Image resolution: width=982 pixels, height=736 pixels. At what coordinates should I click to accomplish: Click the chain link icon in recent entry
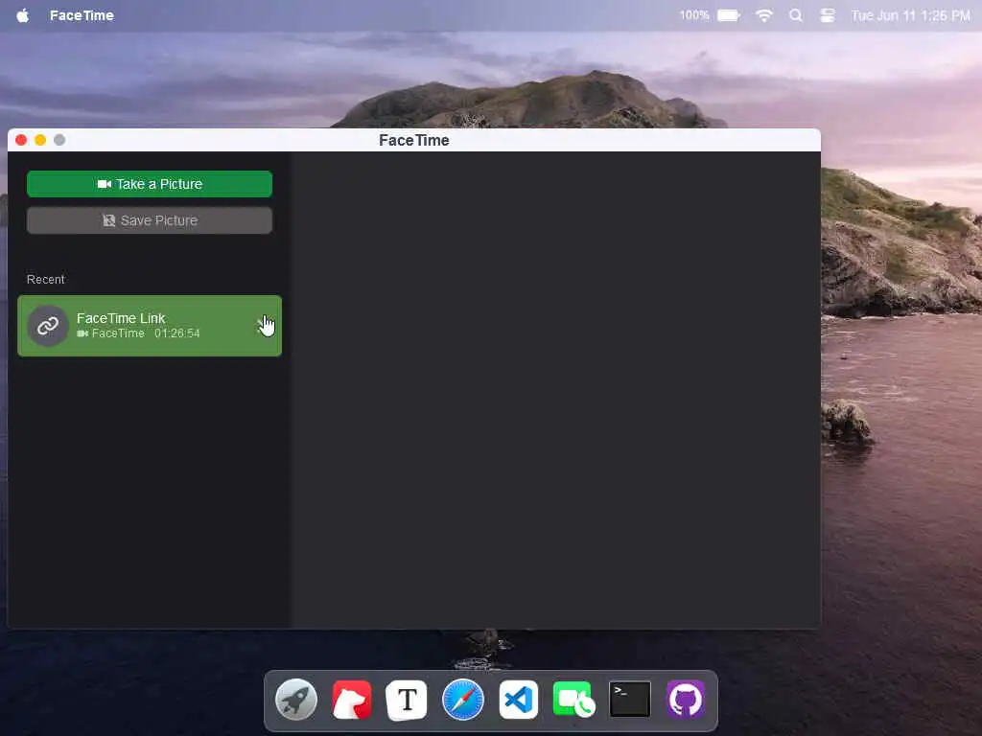coord(48,326)
